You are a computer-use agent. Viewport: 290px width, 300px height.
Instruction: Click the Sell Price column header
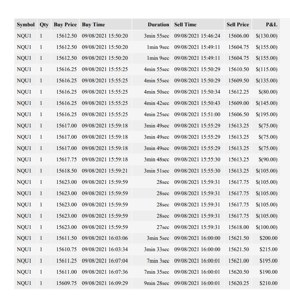pos(238,24)
